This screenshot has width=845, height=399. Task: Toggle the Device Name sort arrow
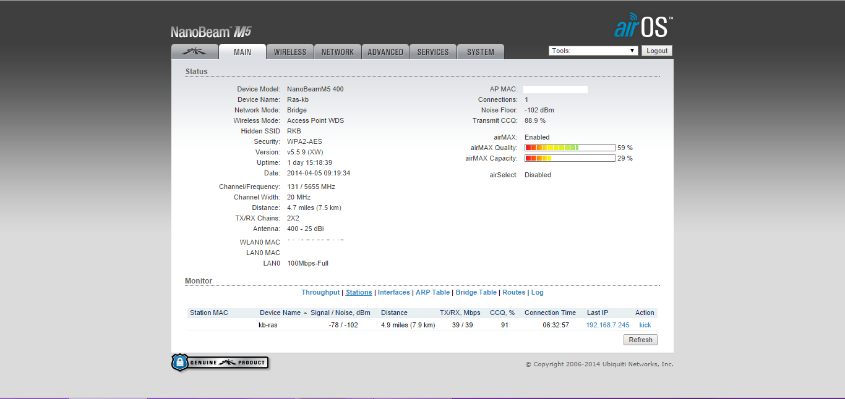(x=305, y=313)
